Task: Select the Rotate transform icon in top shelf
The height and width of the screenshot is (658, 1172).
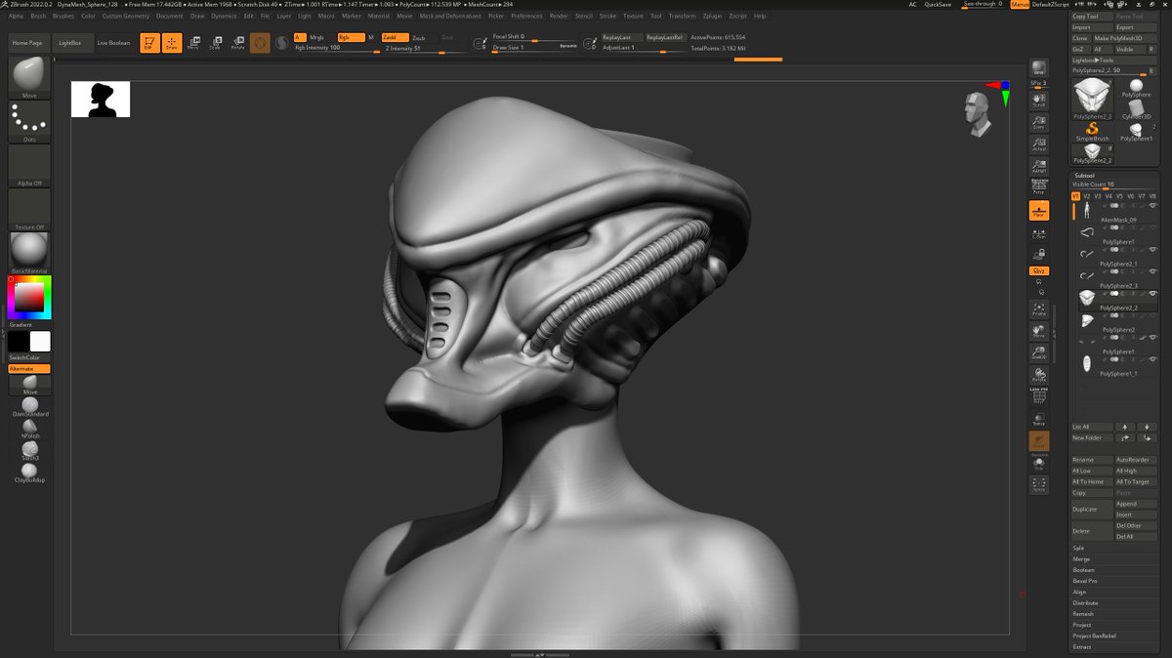Action: point(237,43)
